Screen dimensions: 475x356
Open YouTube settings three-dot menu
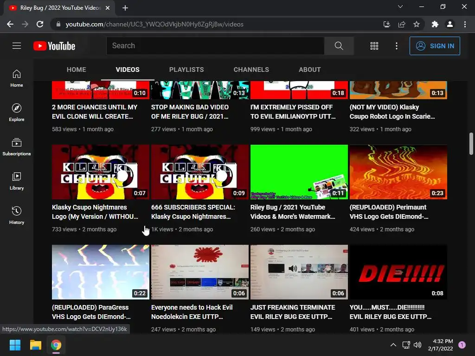tap(396, 46)
